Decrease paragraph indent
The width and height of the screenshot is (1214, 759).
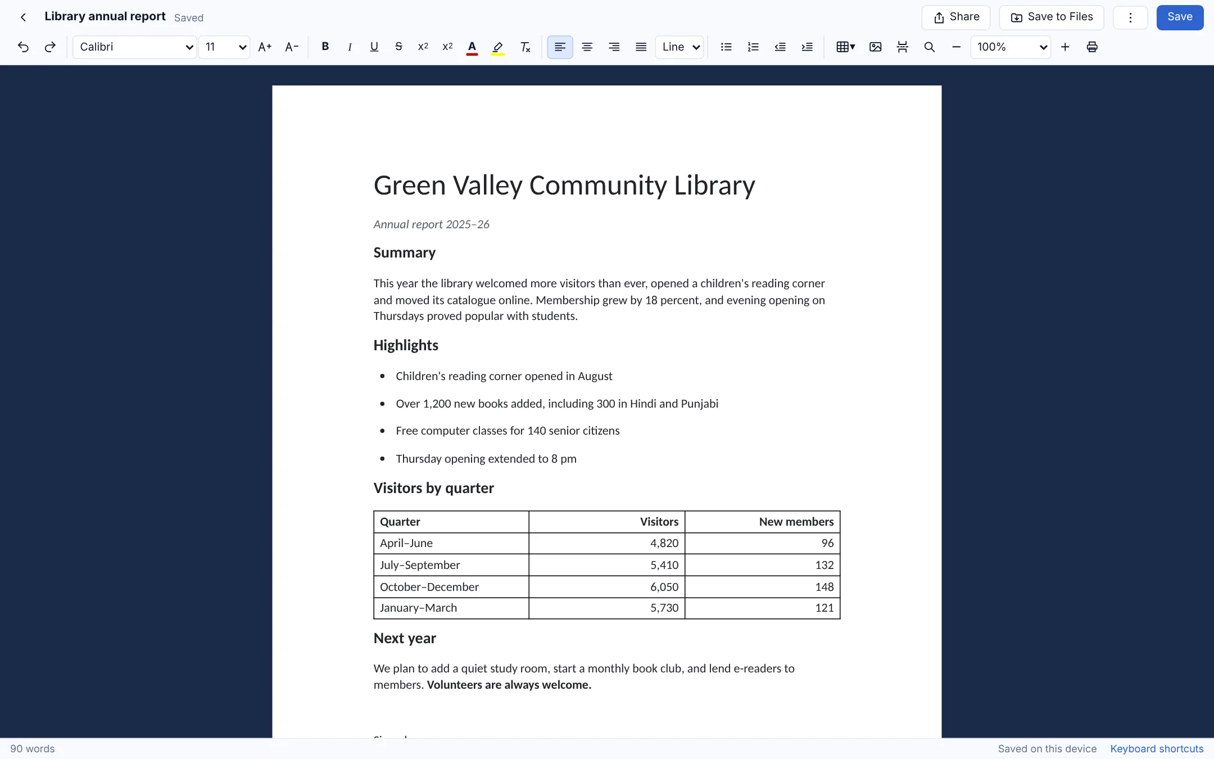(780, 47)
